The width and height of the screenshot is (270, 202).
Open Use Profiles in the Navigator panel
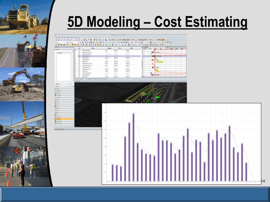point(64,95)
